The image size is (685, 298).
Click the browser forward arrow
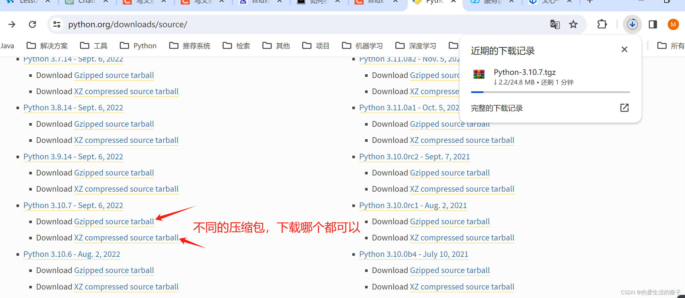[12, 24]
